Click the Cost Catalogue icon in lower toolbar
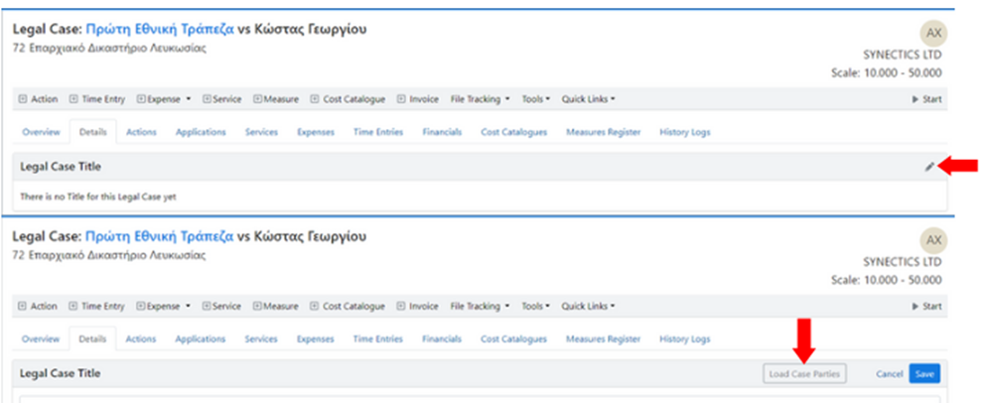The height and width of the screenshot is (403, 985). [315, 307]
